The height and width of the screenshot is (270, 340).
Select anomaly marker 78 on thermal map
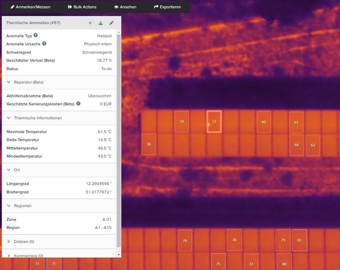[234, 240]
